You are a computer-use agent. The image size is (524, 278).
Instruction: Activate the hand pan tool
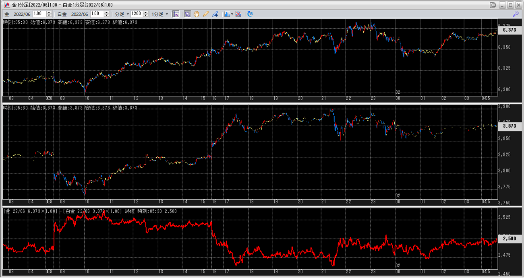pos(197,14)
